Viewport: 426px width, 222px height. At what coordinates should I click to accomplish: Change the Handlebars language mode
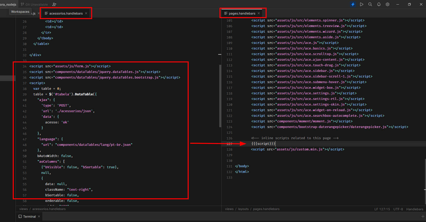tap(415, 209)
